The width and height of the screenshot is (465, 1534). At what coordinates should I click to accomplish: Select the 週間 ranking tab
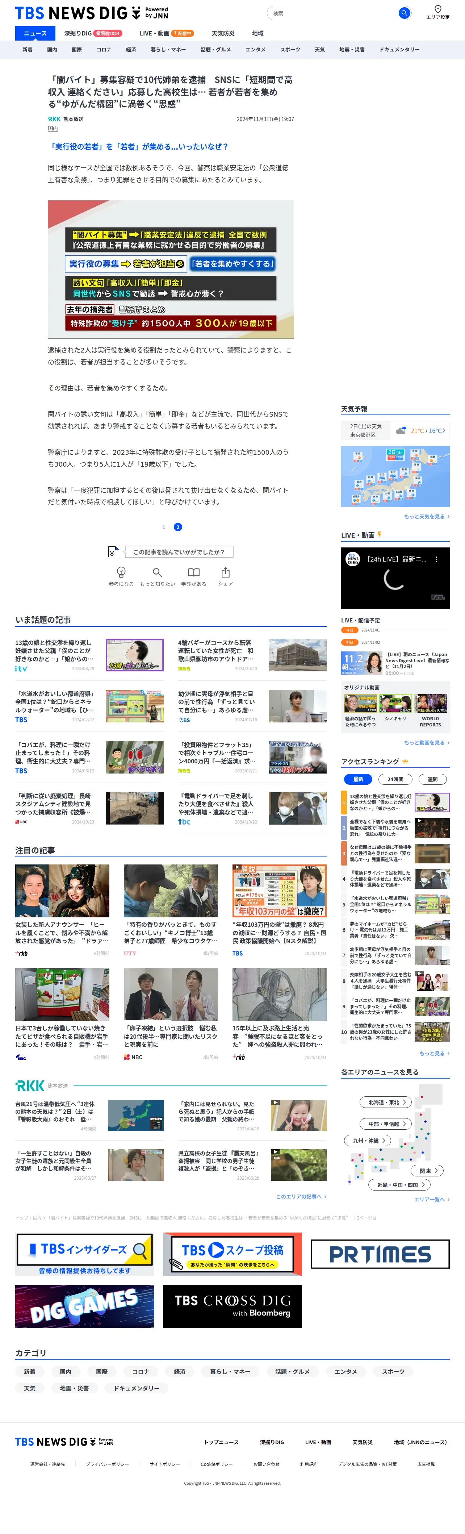[432, 779]
